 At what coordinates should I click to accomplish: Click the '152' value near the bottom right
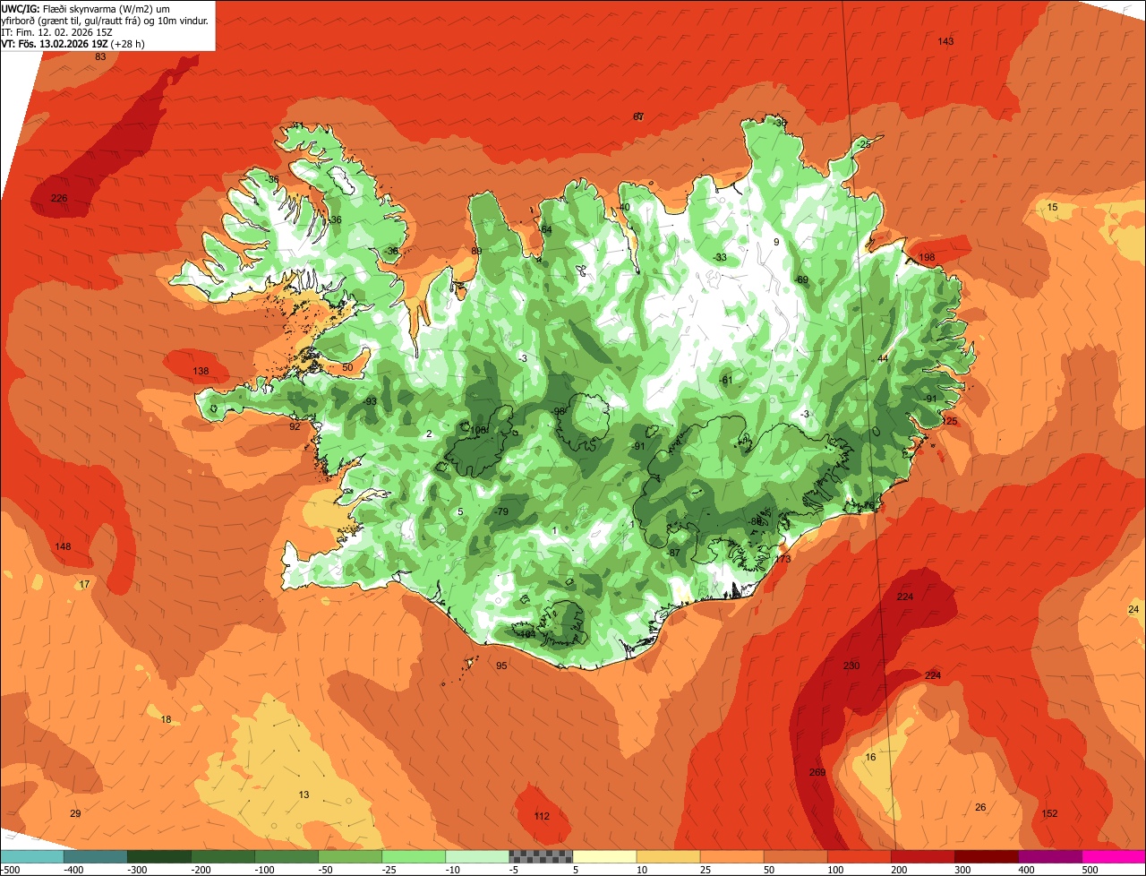coord(1050,813)
